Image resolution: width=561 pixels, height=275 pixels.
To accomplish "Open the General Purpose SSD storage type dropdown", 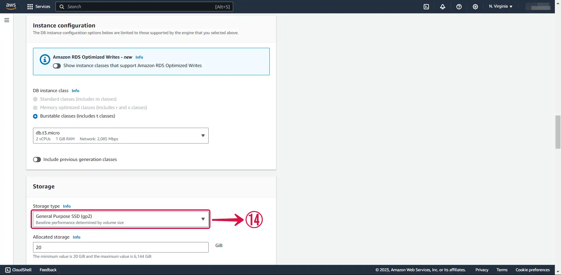I will click(x=121, y=219).
